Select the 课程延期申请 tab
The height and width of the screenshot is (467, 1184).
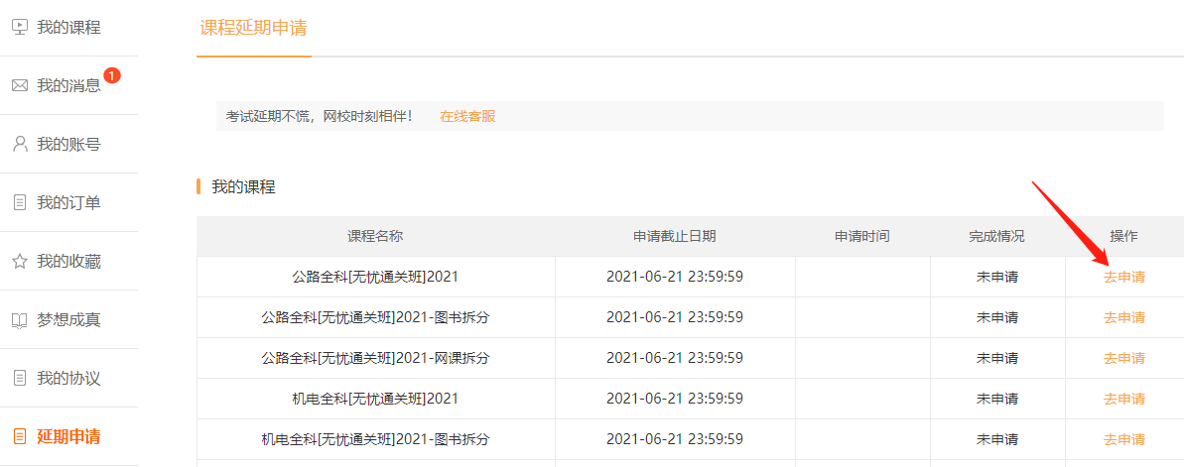[x=253, y=28]
